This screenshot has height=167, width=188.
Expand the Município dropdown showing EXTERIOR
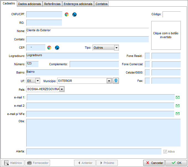pyautogui.click(x=109, y=81)
